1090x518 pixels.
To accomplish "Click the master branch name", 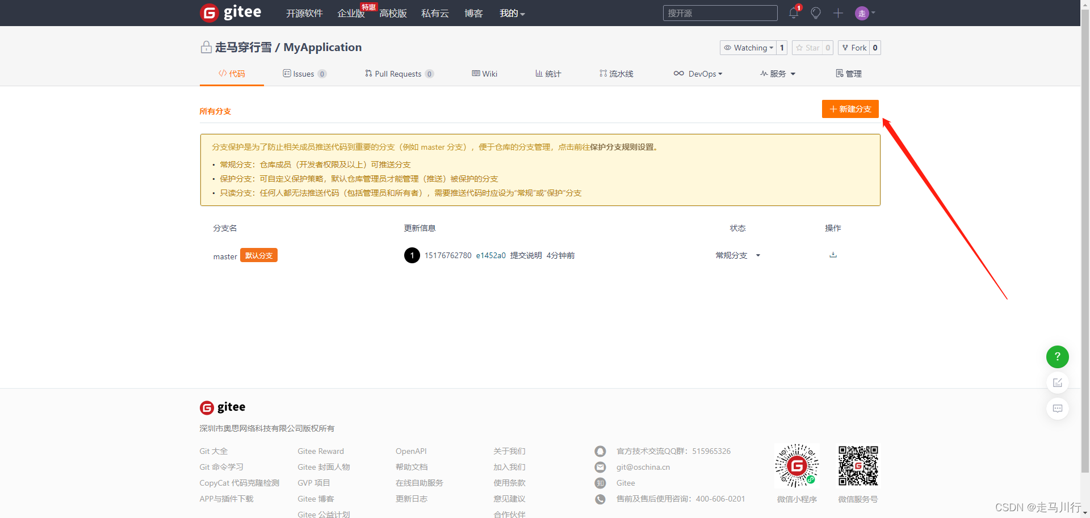I will coord(225,256).
